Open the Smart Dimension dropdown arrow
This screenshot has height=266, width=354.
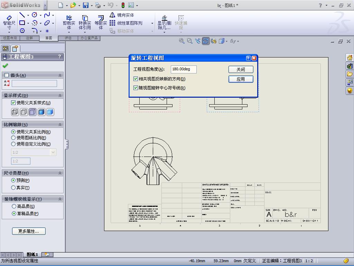tap(9, 32)
